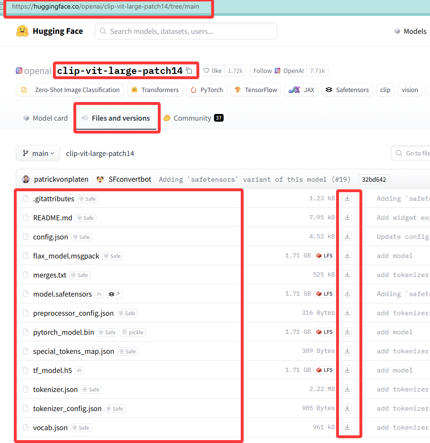Open the Add widget commit message
430x443 pixels.
coord(403,217)
